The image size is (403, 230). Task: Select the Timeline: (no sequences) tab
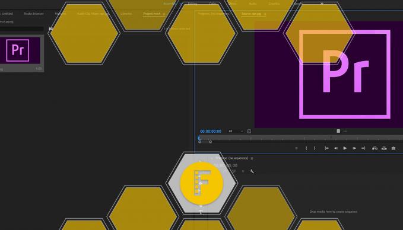(x=231, y=158)
